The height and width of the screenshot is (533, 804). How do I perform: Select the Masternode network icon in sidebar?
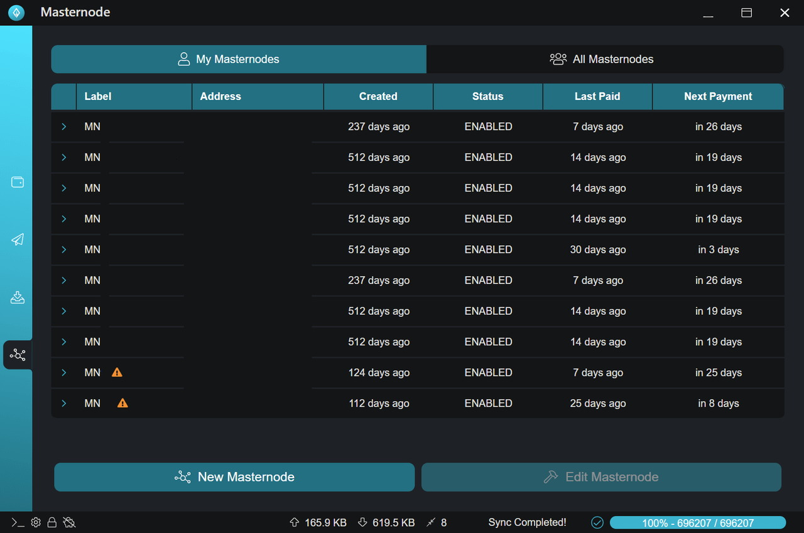[x=18, y=355]
